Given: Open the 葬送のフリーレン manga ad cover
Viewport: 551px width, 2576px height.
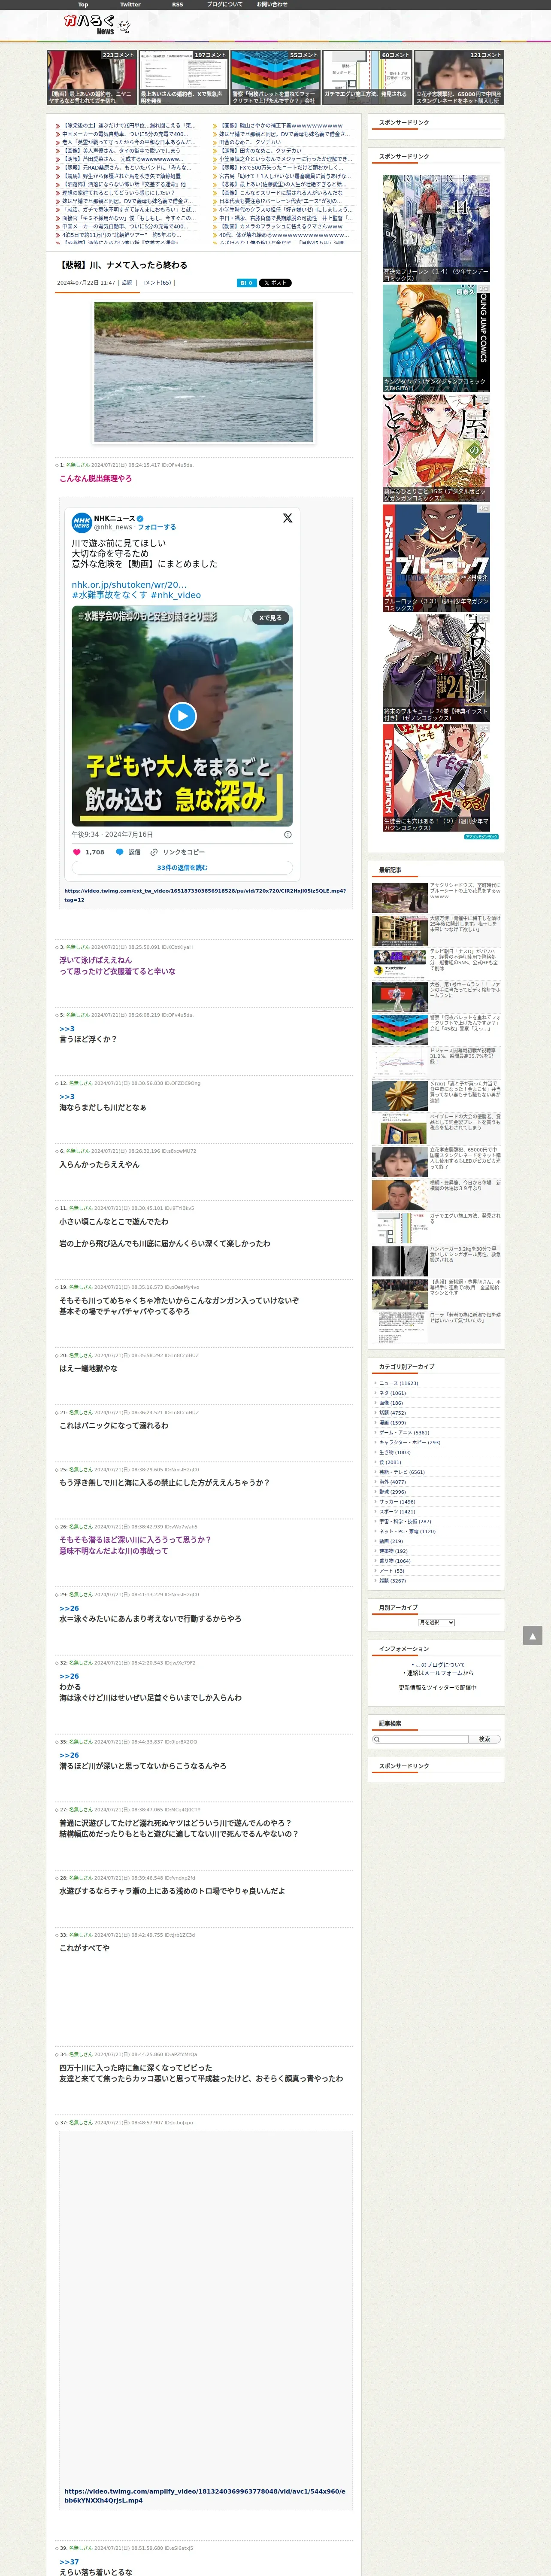Looking at the screenshot, I should 436,228.
